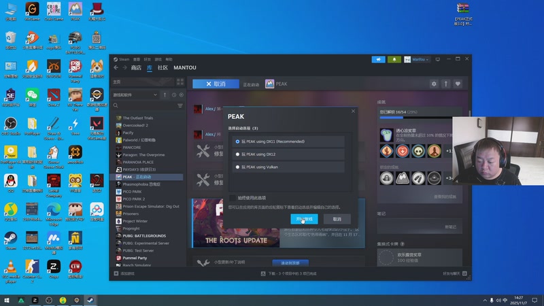Open the Mantou account dropdown
Viewport: 544px width, 306px height.
pyautogui.click(x=417, y=59)
